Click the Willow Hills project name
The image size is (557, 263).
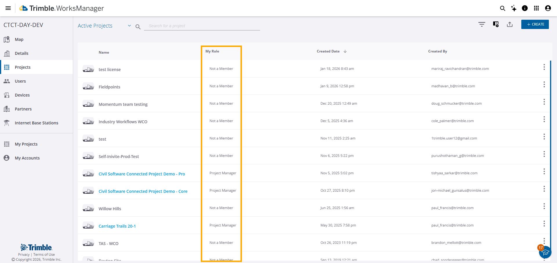(x=110, y=209)
